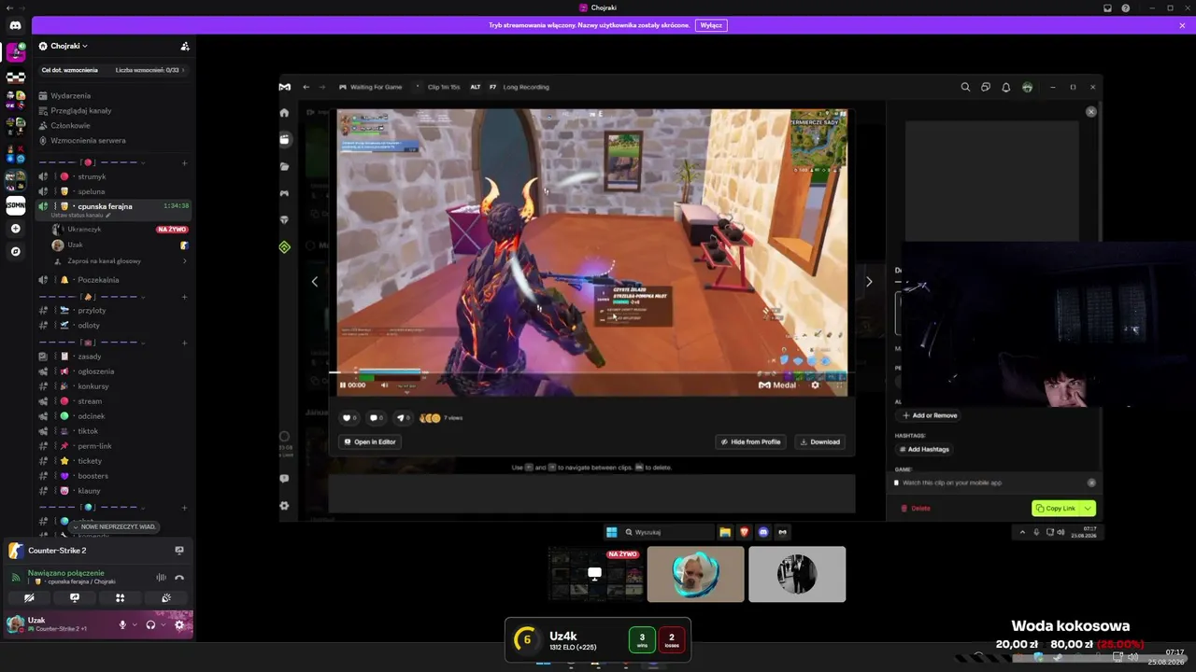1196x672 pixels.
Task: Expand the Chojraki server dropdown
Action: (x=85, y=46)
